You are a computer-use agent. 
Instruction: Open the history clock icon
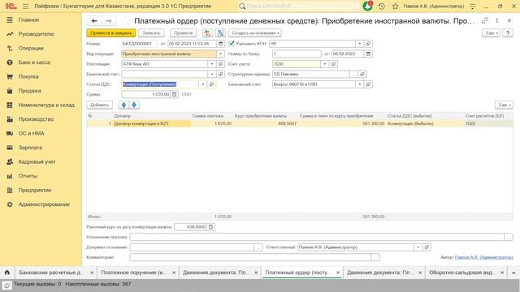(382, 6)
